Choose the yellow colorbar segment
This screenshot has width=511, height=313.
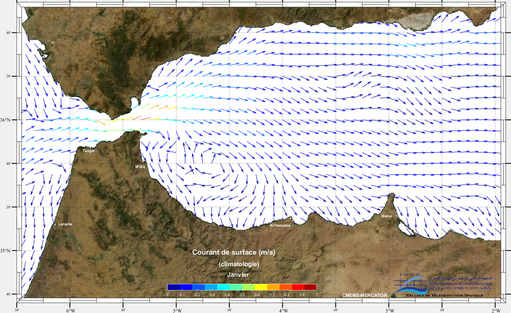click(260, 287)
